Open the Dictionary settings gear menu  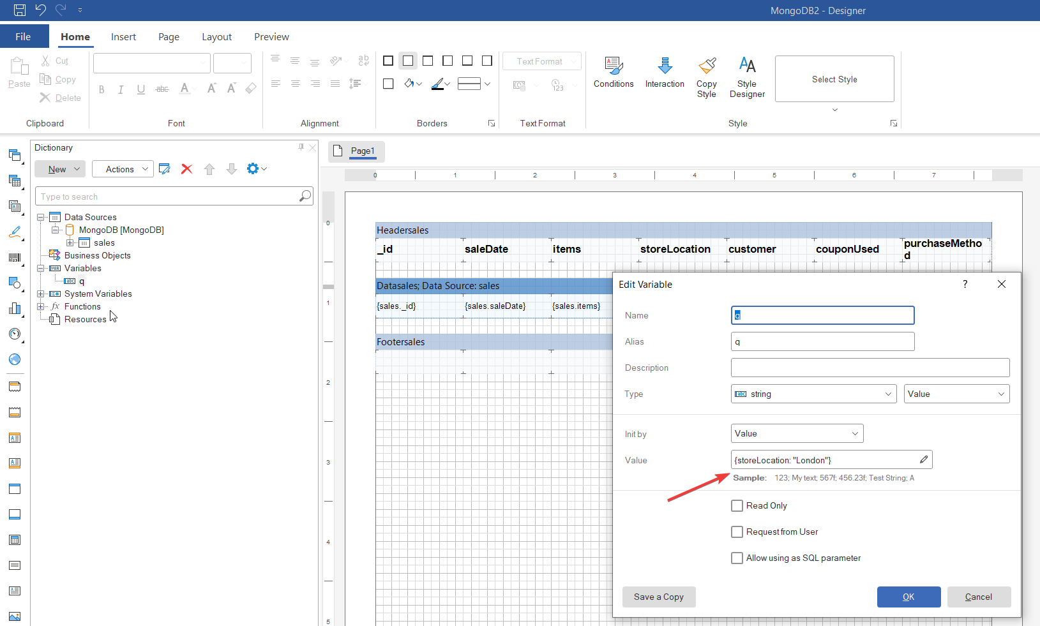tap(257, 169)
